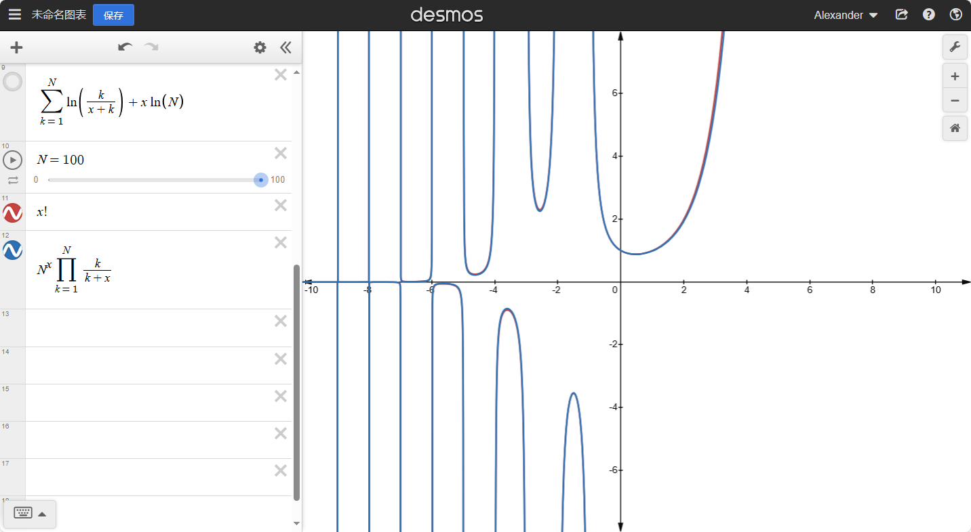Expand the keyboard options arrow
The width and height of the screenshot is (971, 532).
click(x=42, y=514)
